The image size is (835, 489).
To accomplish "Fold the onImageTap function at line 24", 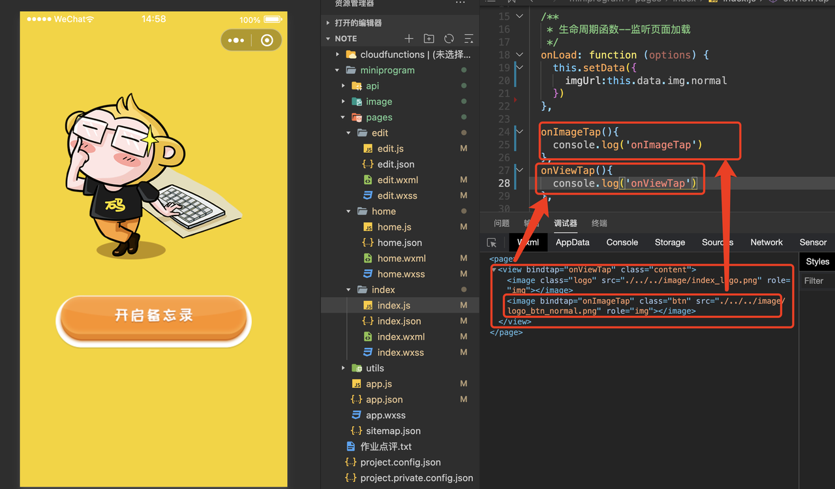I will [519, 132].
